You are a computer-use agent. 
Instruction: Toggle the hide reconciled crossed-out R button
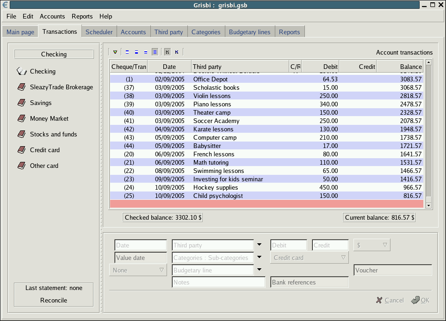177,52
